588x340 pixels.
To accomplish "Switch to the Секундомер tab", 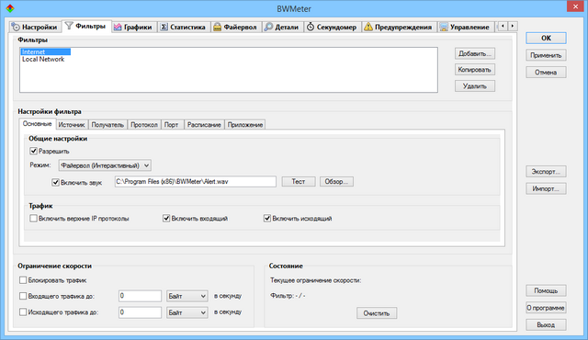I will [x=332, y=27].
